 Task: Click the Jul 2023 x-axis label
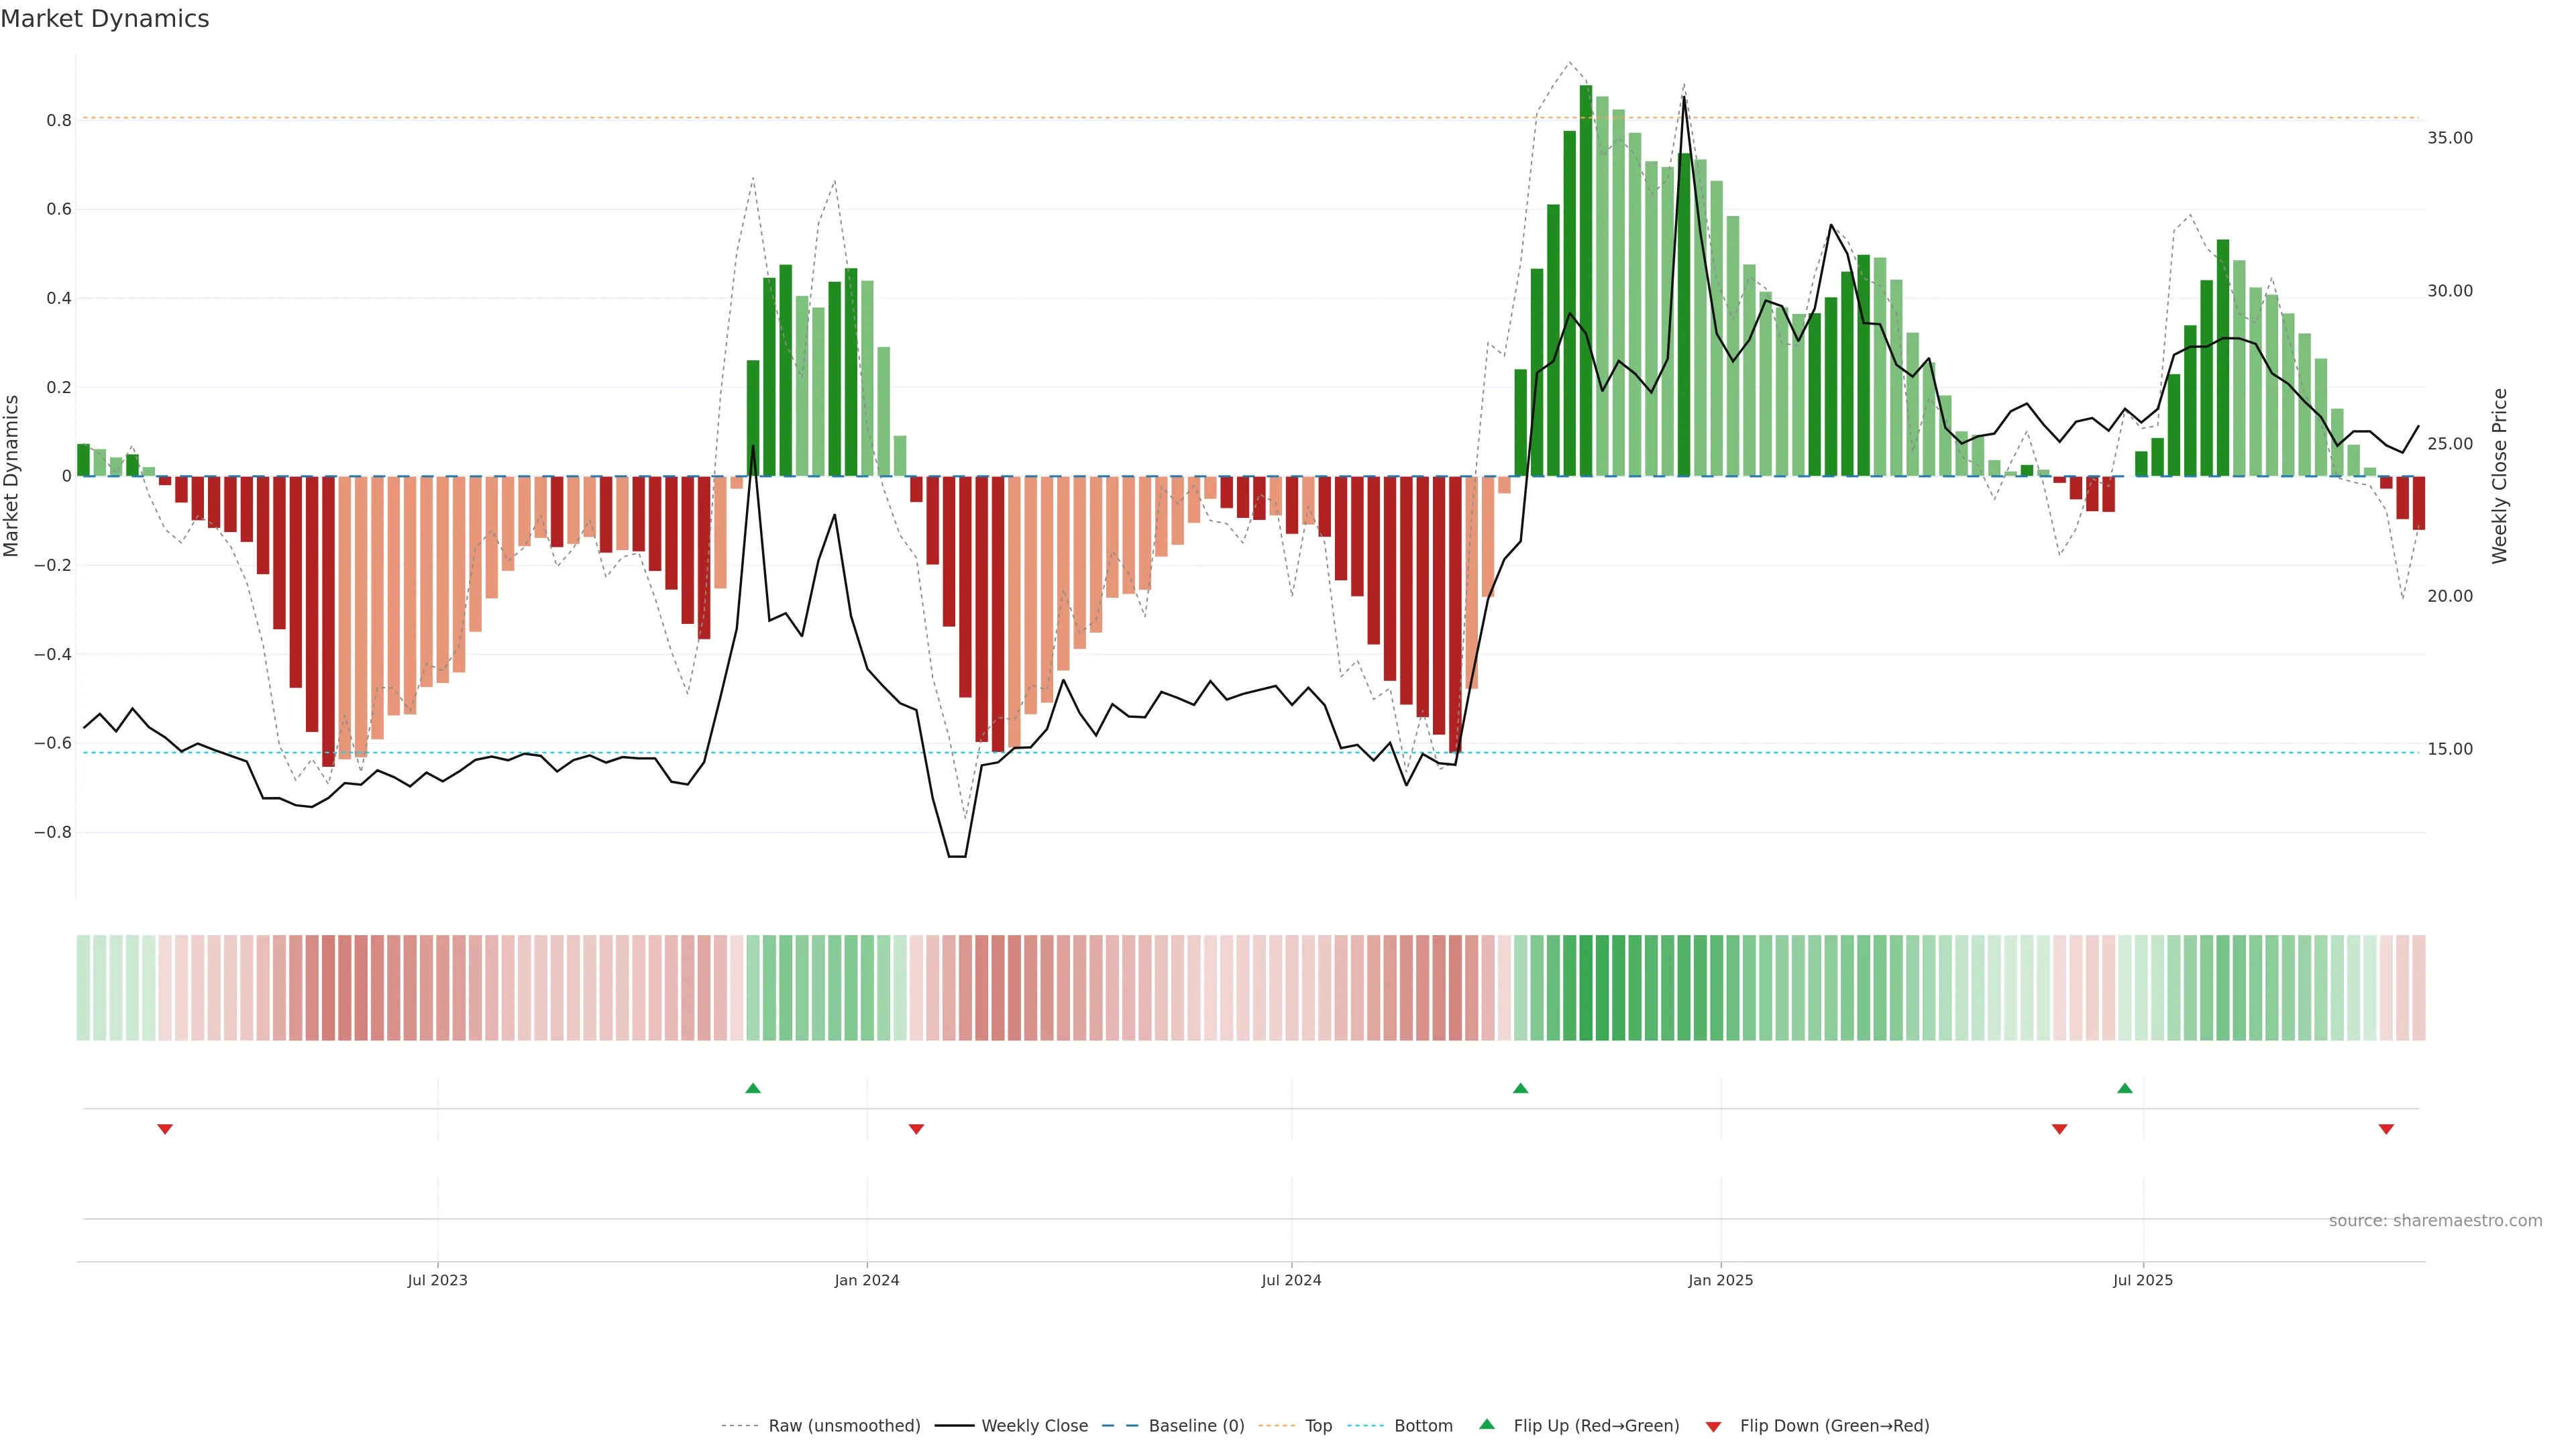[437, 1280]
